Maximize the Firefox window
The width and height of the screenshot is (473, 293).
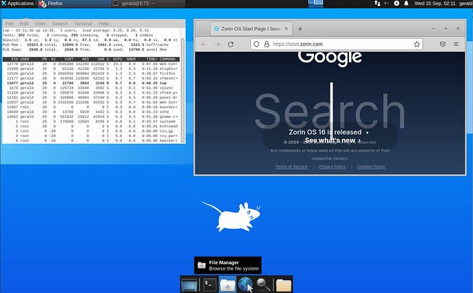click(x=446, y=29)
